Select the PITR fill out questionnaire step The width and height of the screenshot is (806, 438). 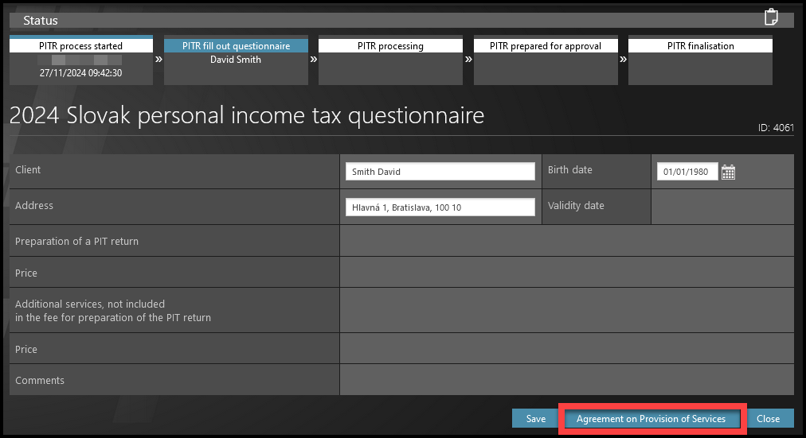[x=236, y=60]
